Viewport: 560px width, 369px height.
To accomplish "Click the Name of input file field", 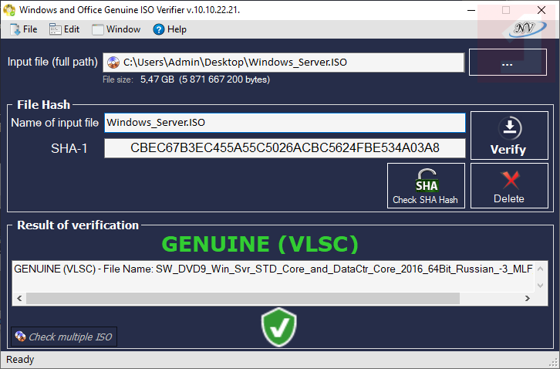I will 285,123.
